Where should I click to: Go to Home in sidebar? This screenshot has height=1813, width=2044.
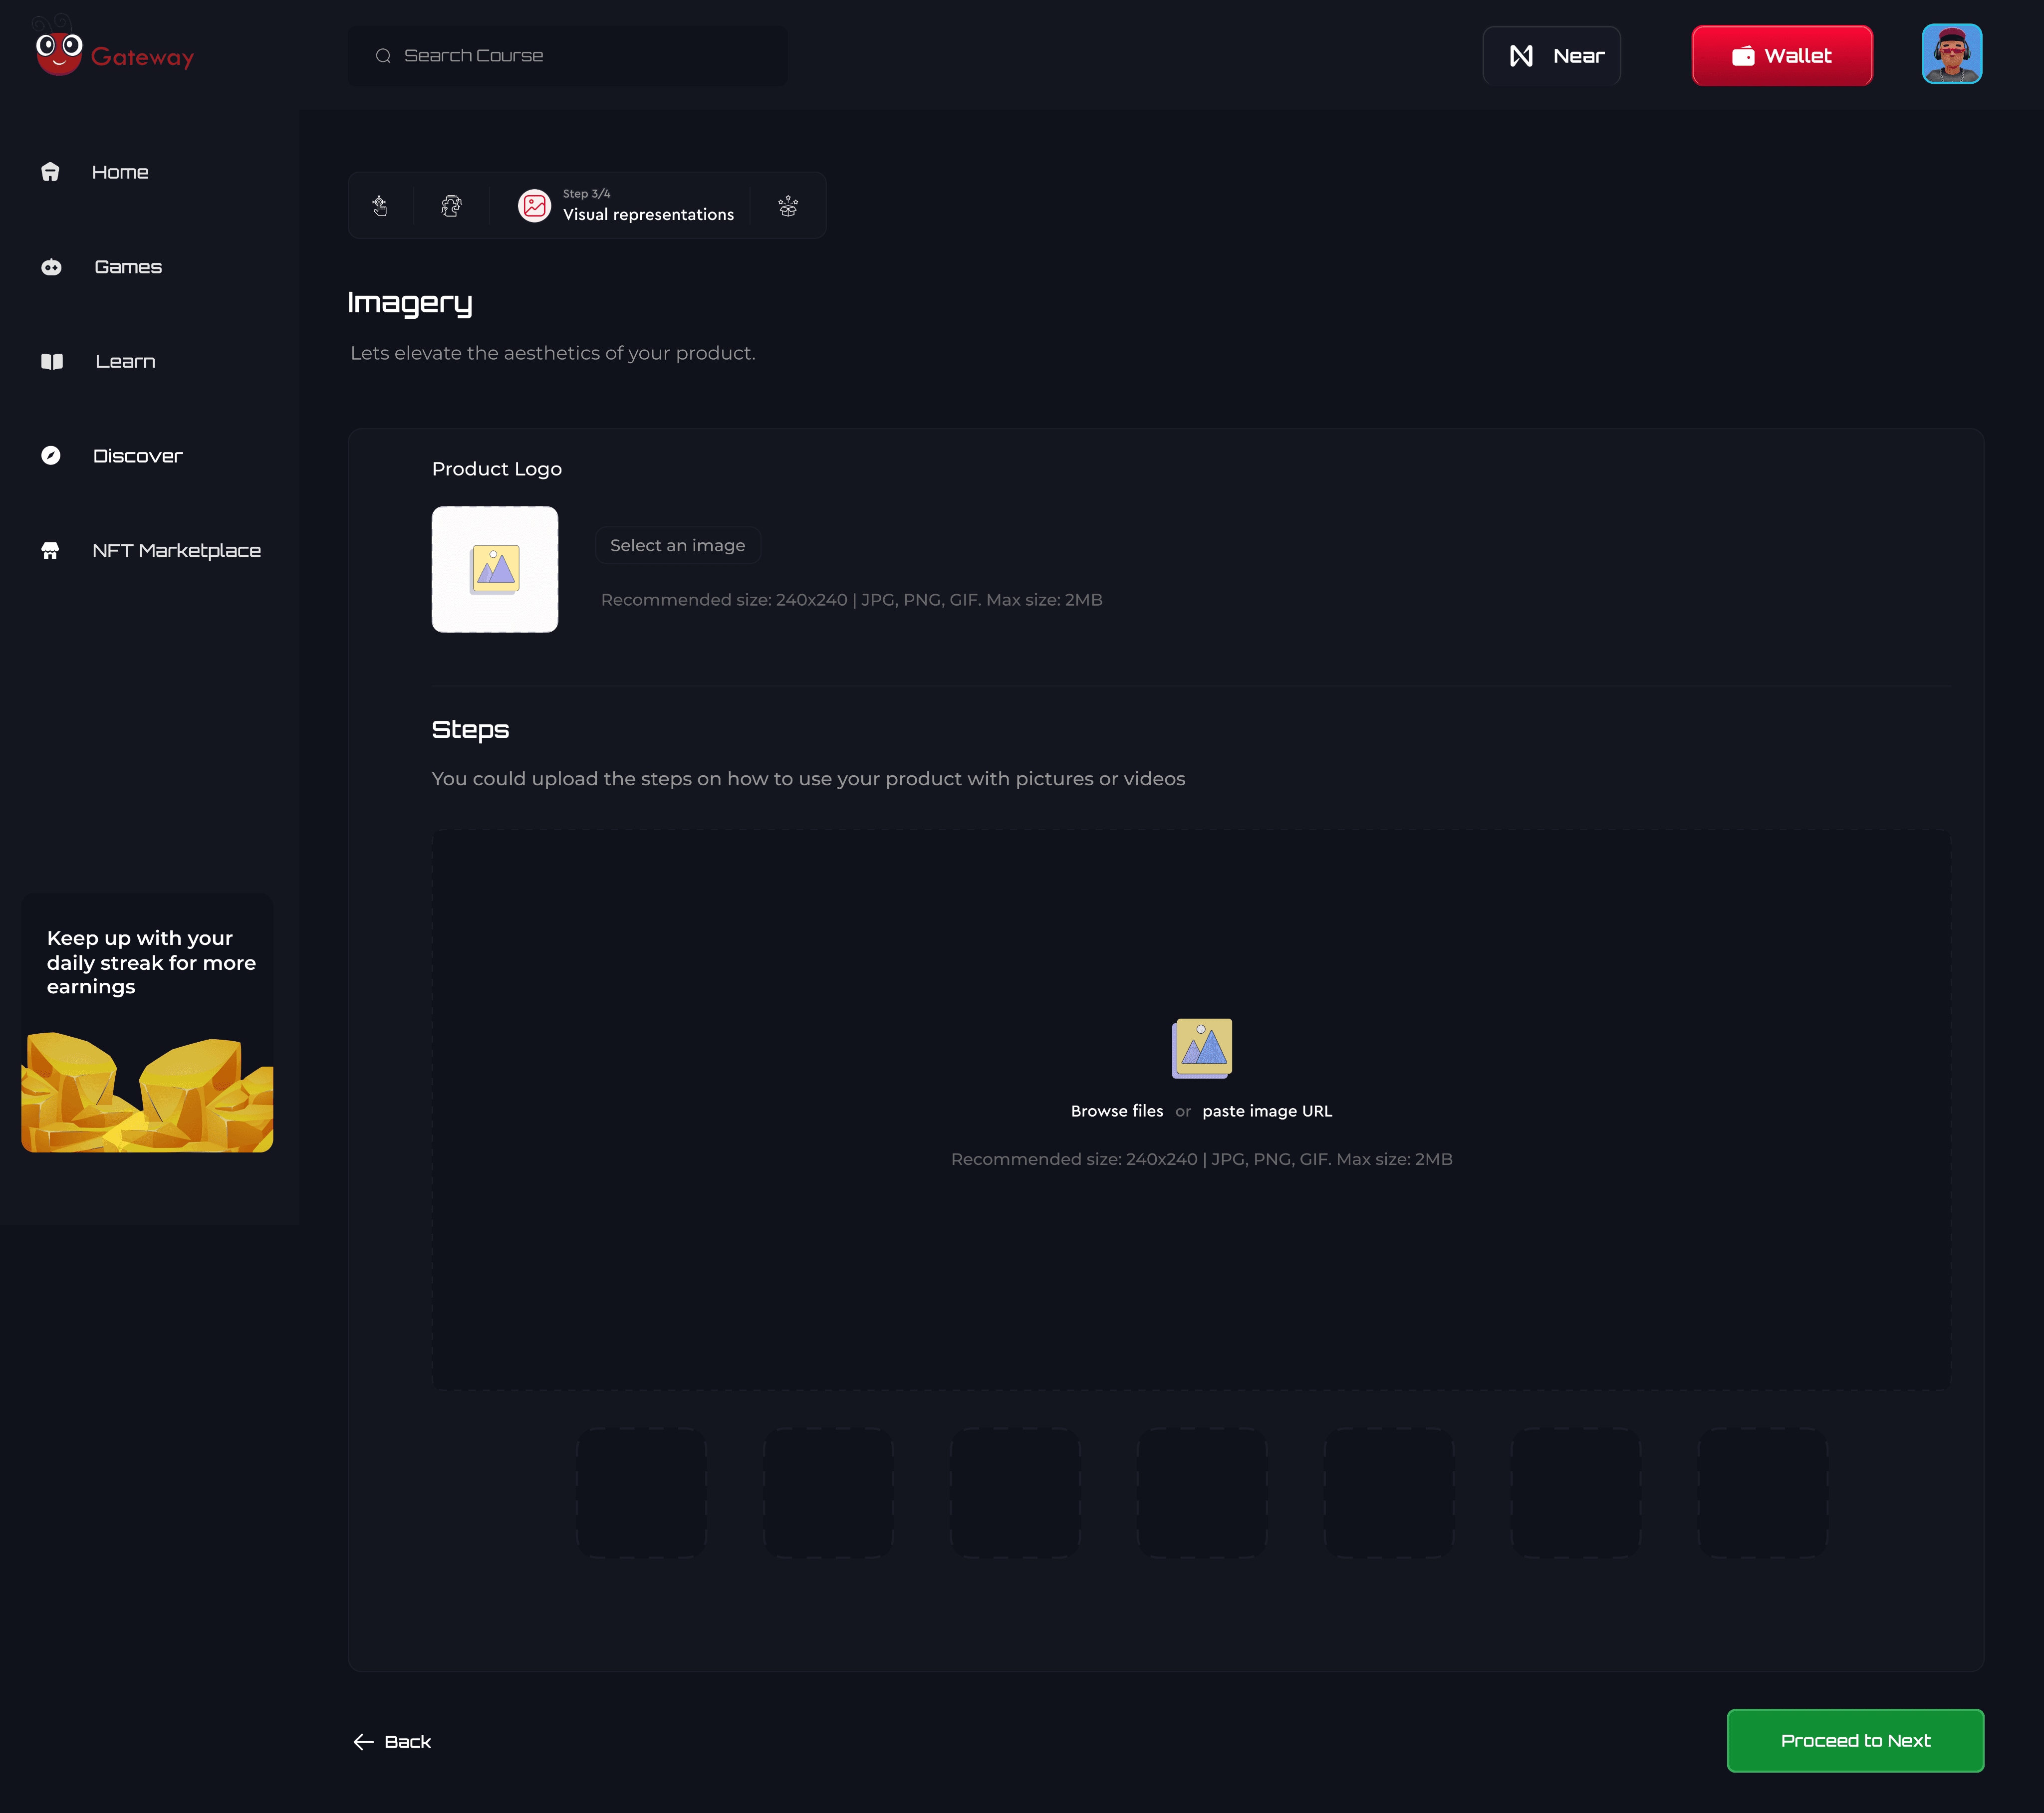click(119, 172)
